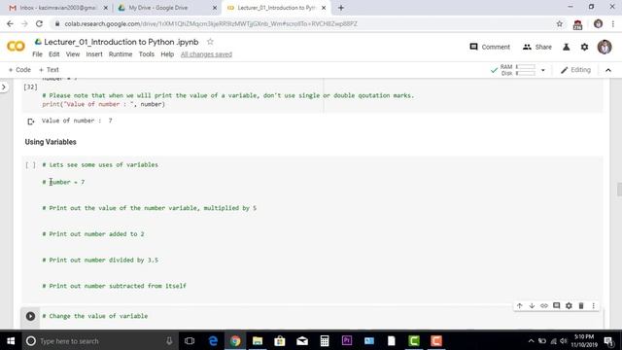Open the Runtime menu
Screen dimensions: 622x350
121,54
